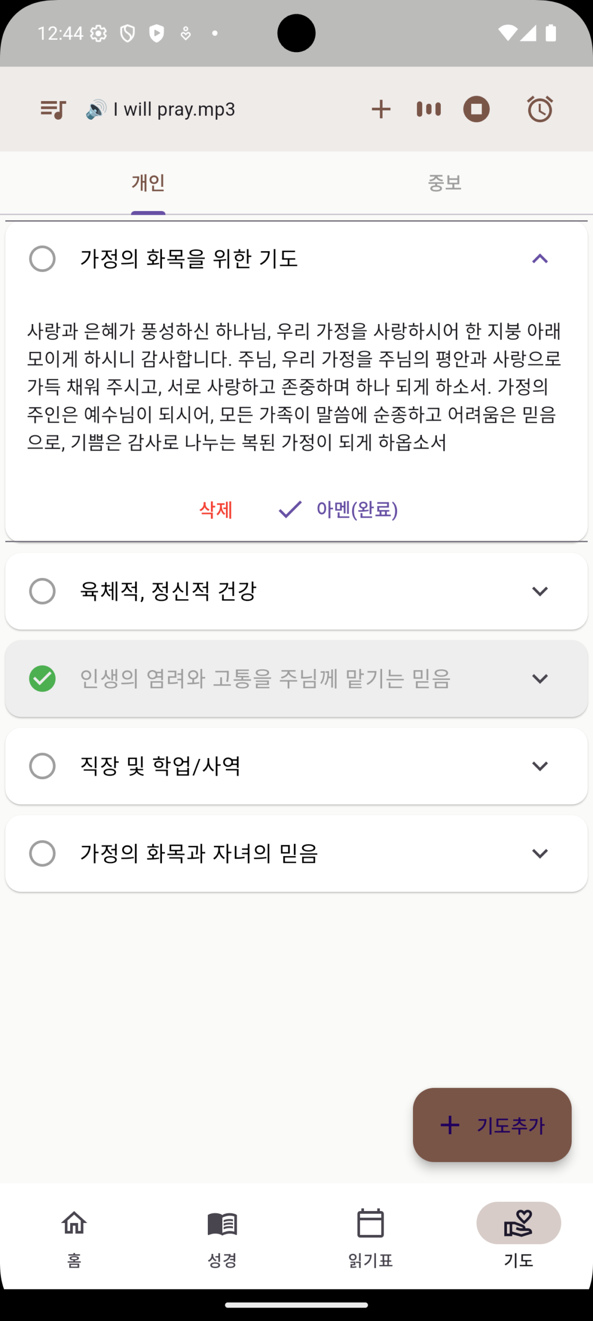Check the 가정의 화목을 위한 기도 circle
Image resolution: width=593 pixels, height=1321 pixels.
click(42, 259)
